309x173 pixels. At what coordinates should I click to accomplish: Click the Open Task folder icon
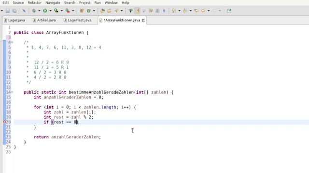[110, 11]
